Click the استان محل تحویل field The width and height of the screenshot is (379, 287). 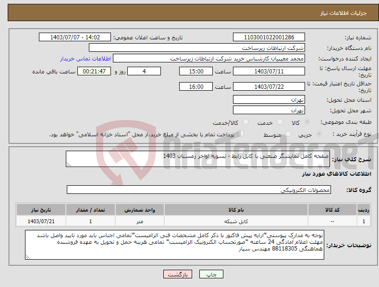click(269, 99)
